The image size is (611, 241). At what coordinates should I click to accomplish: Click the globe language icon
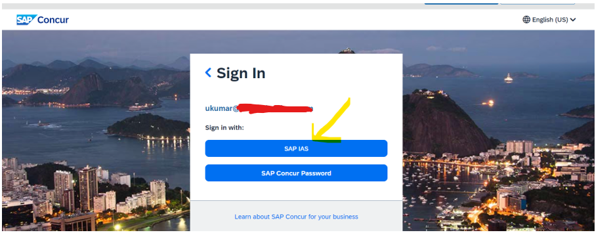click(x=526, y=20)
